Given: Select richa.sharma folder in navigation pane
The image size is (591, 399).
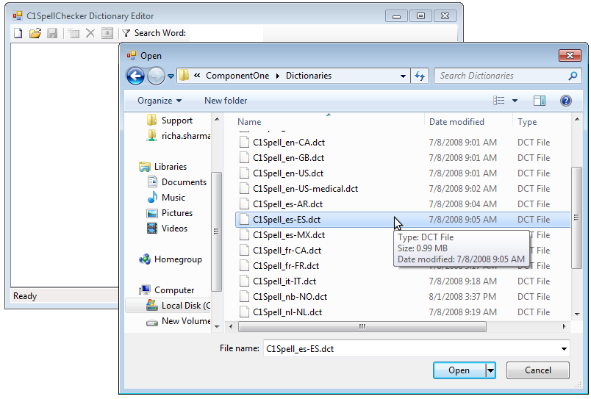Looking at the screenshot, I should (179, 136).
